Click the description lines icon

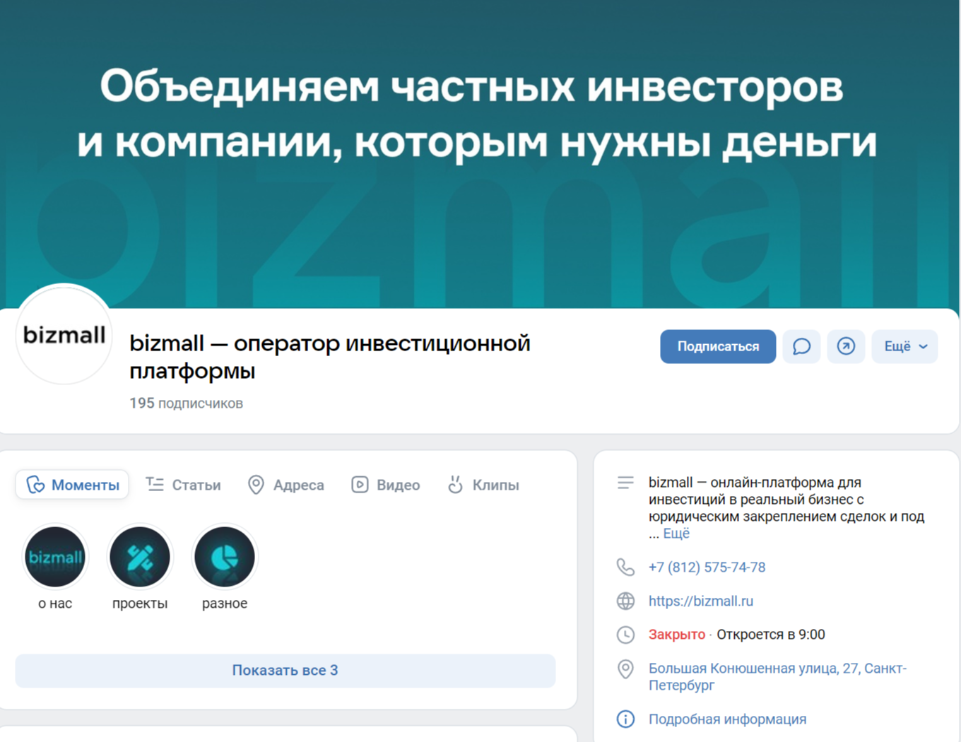click(625, 483)
